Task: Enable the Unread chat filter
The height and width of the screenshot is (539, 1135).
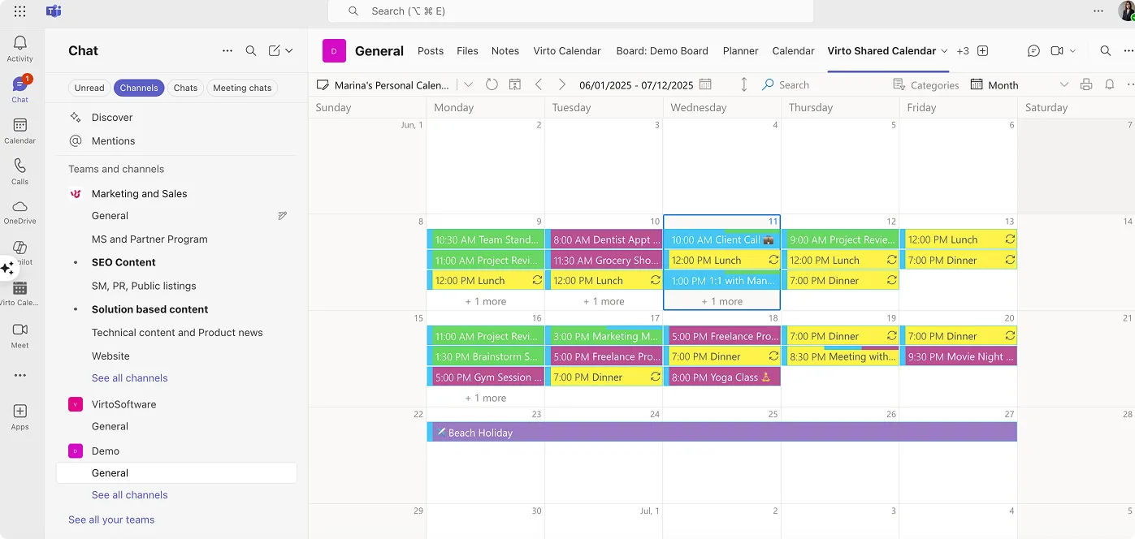Action: pyautogui.click(x=89, y=88)
